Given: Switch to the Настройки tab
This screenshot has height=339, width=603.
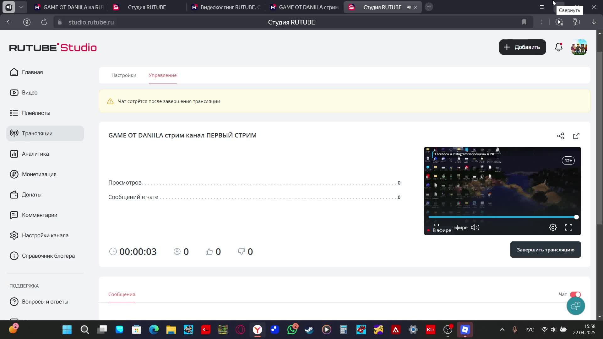Looking at the screenshot, I should click(124, 75).
